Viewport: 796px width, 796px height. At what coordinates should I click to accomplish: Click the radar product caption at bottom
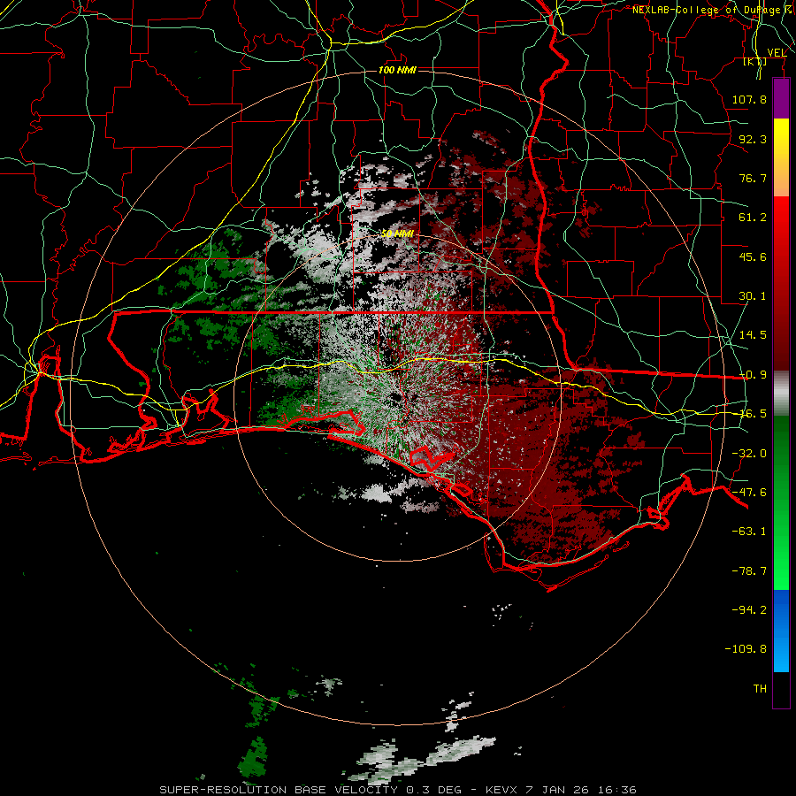[x=398, y=790]
